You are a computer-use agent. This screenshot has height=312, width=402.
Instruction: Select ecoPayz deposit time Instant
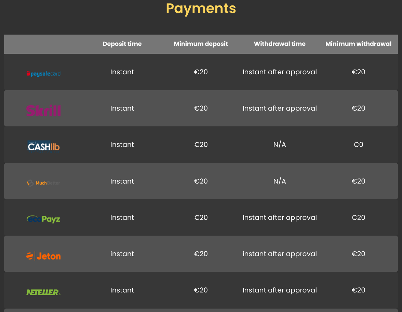(122, 217)
